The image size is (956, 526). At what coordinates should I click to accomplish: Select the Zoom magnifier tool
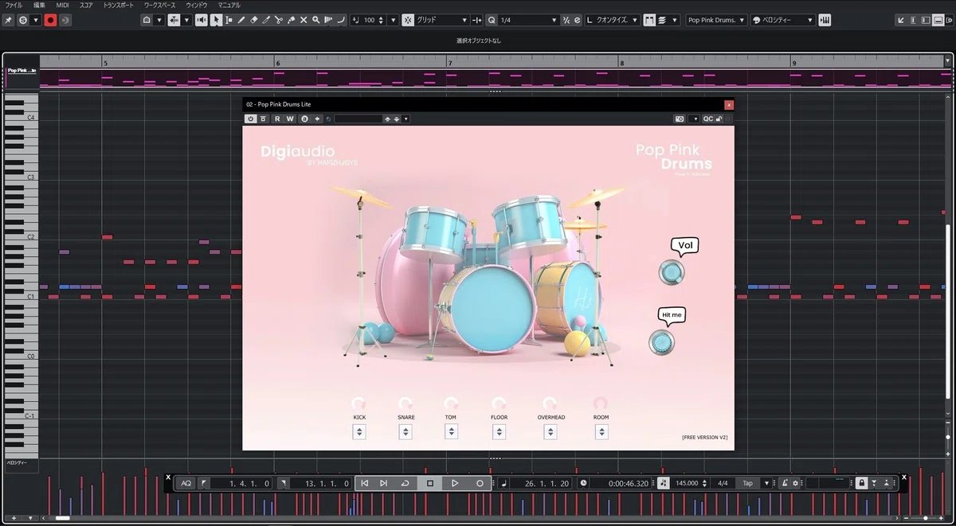pos(316,20)
